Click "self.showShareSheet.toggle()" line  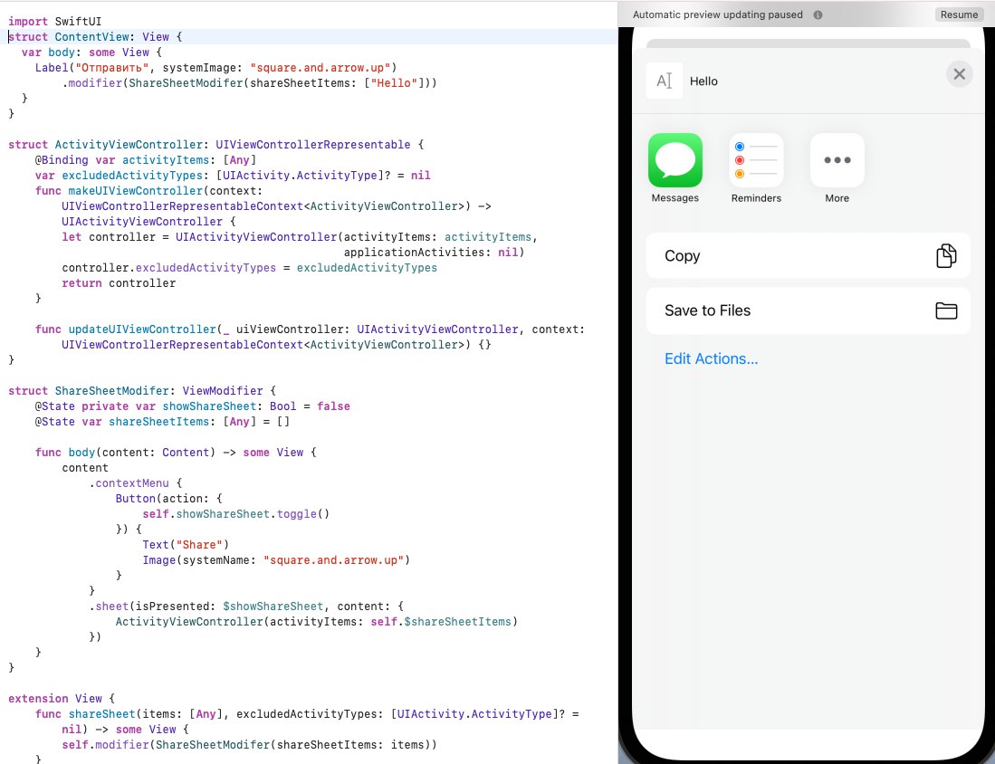236,514
